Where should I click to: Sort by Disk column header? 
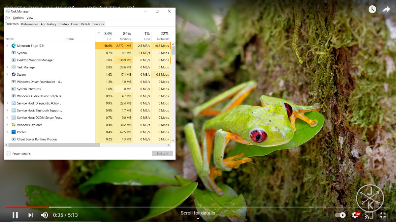(142, 36)
